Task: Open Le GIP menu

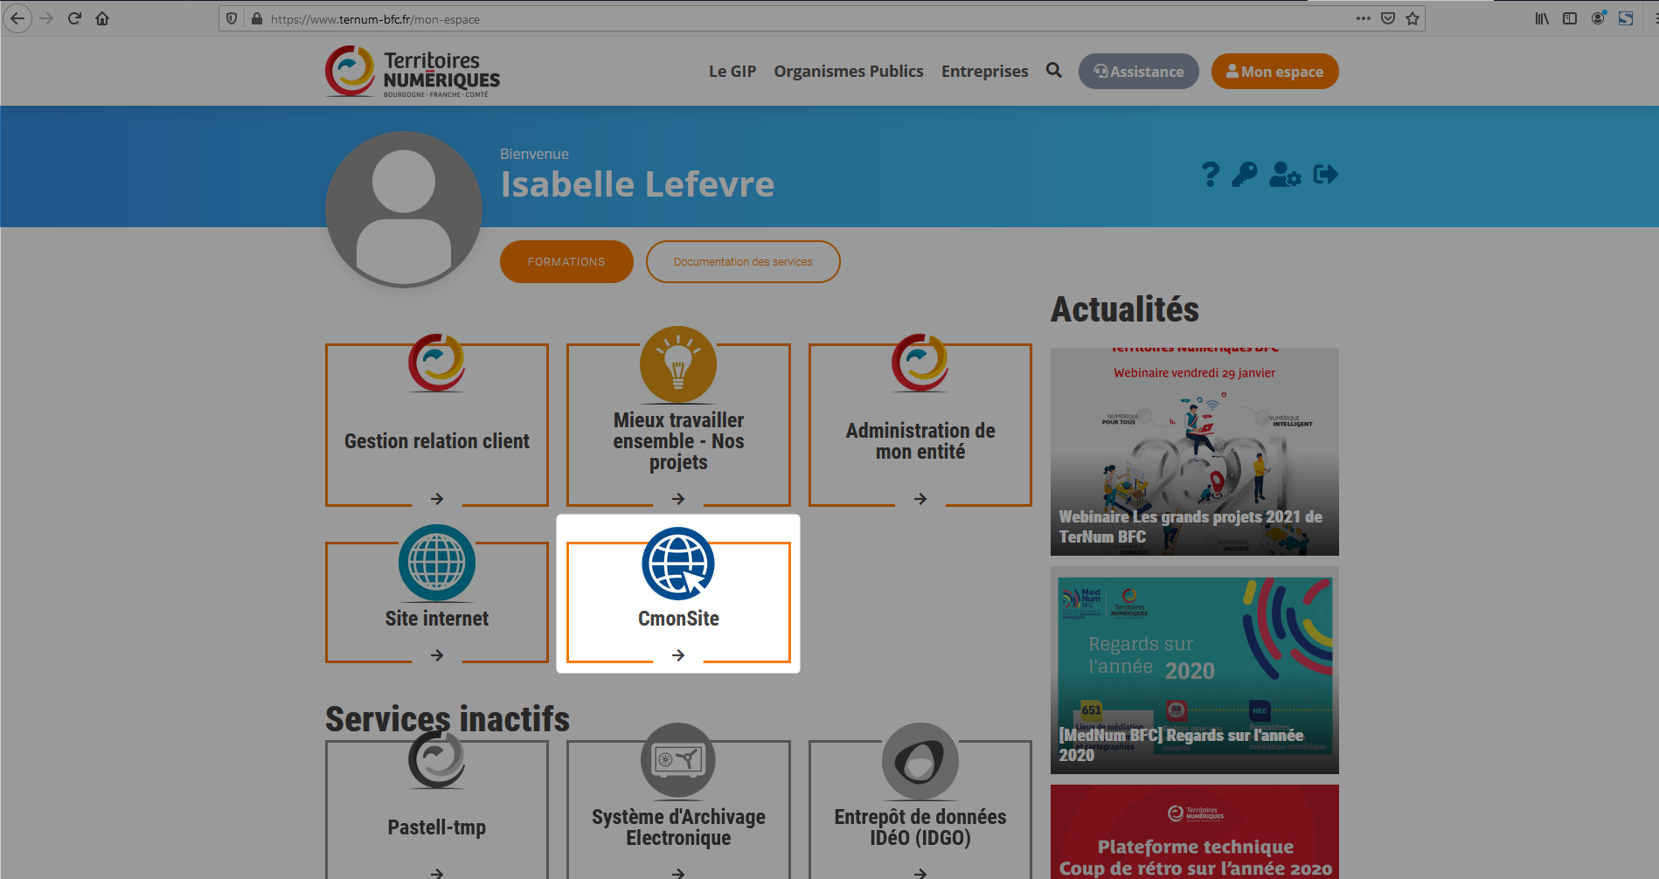Action: 732,72
